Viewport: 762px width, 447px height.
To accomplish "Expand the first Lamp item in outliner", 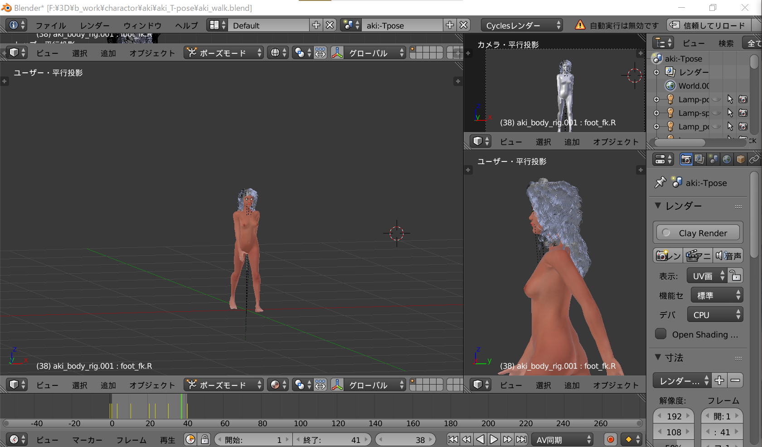I will (656, 100).
